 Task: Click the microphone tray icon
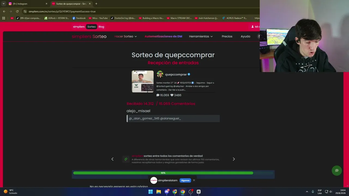click(313, 192)
